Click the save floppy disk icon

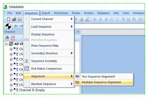click(x=20, y=19)
